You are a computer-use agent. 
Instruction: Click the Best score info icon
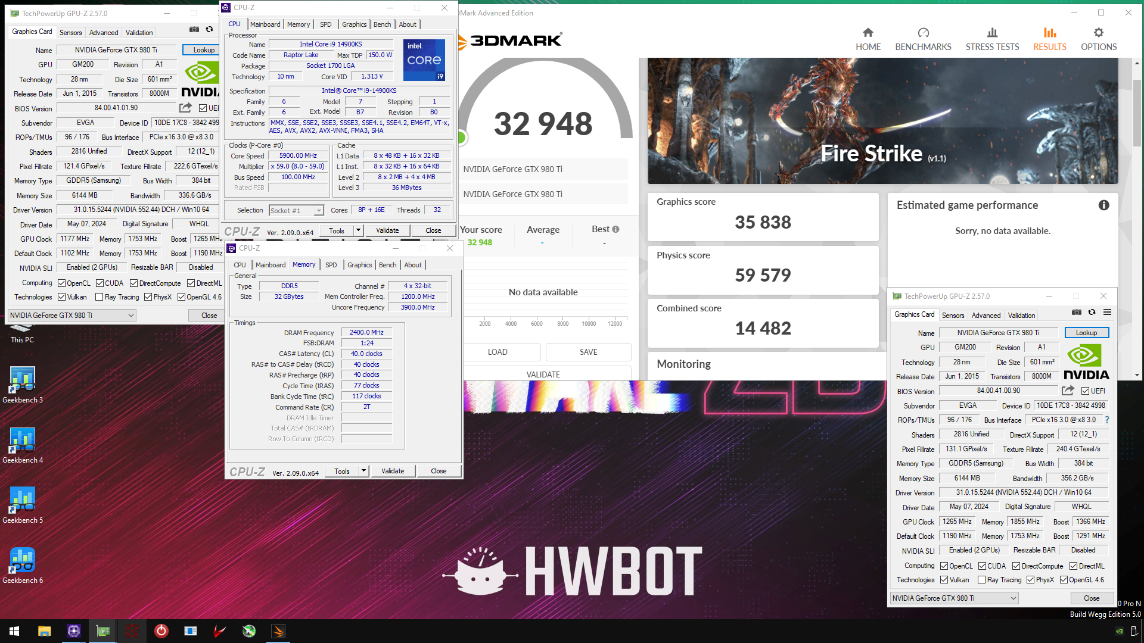[x=615, y=229]
